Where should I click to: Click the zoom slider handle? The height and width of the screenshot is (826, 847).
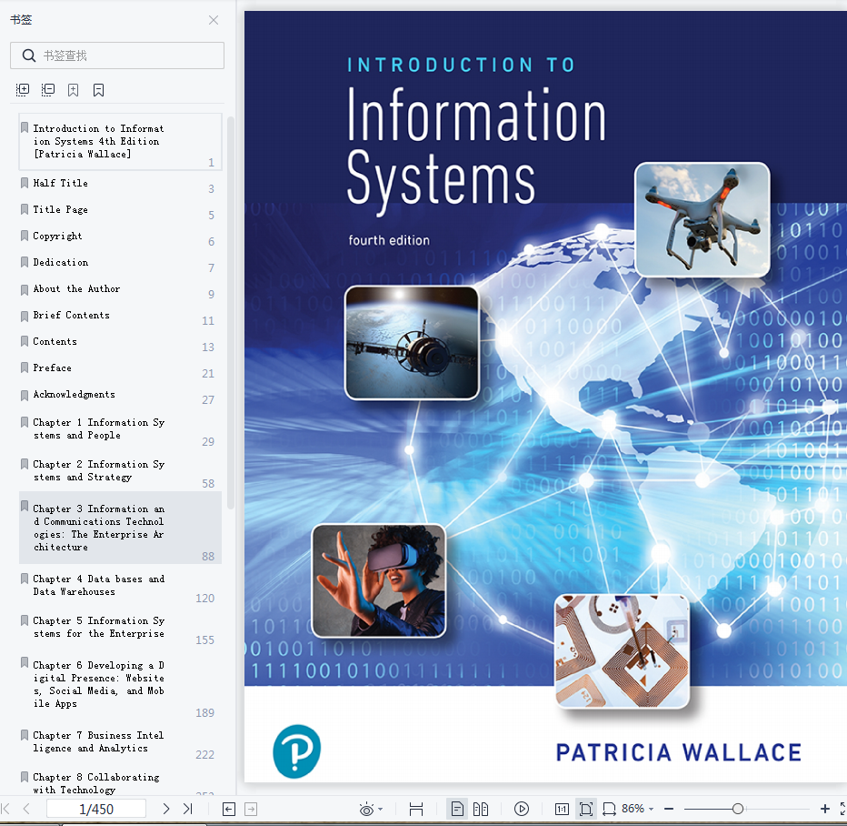tap(737, 810)
